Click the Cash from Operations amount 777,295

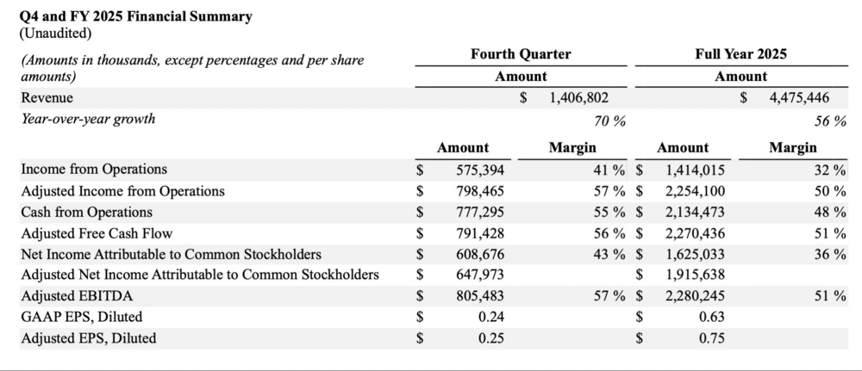pos(485,212)
